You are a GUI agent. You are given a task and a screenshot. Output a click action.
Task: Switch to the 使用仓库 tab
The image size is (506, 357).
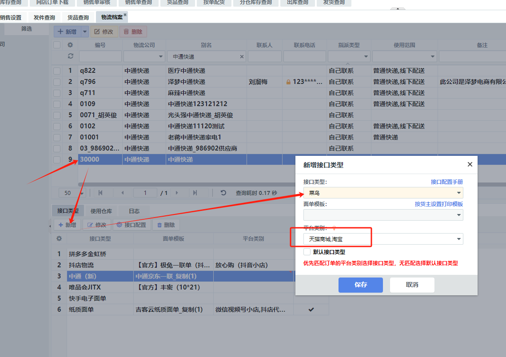pyautogui.click(x=101, y=211)
